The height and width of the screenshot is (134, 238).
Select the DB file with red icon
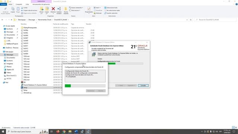click(25, 82)
